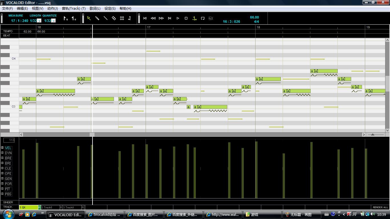
Task: Toggle R render button of 1 Gt track
Action: tap(40, 207)
